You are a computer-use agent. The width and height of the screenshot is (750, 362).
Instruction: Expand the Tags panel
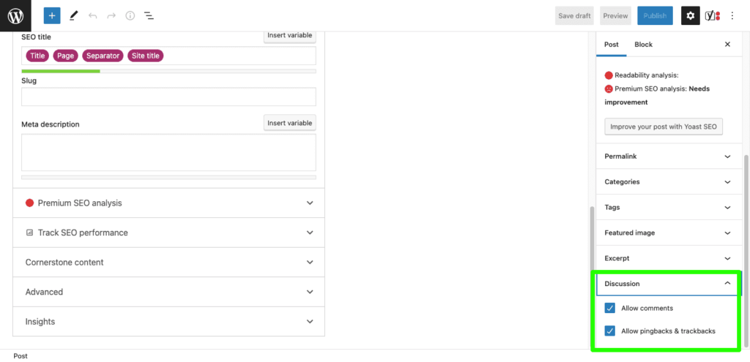[x=668, y=207]
